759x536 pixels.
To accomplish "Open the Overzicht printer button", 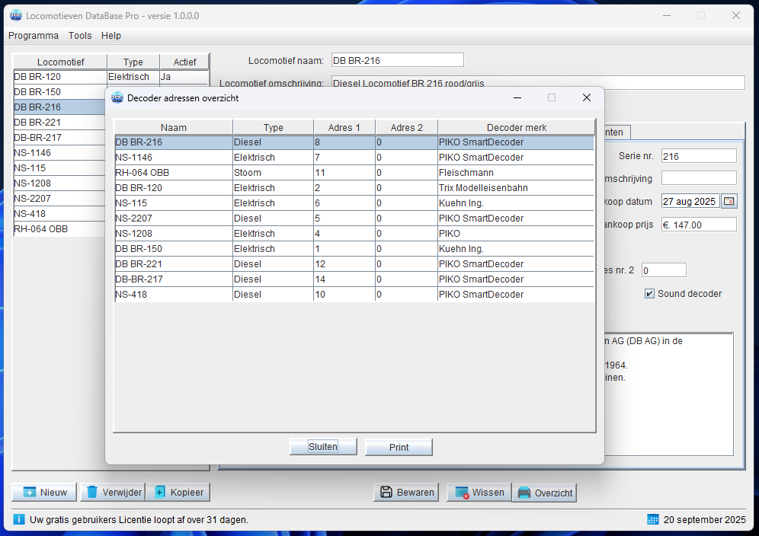I will click(x=544, y=493).
